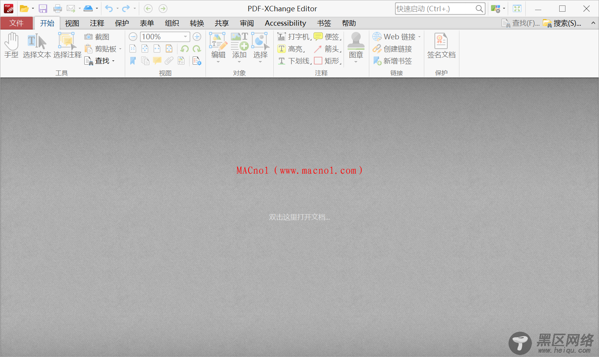Click Create Link (创建链接) button
The image size is (599, 357).
(x=392, y=49)
